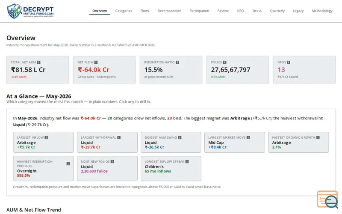Click the floating search terminal icon

(327, 199)
